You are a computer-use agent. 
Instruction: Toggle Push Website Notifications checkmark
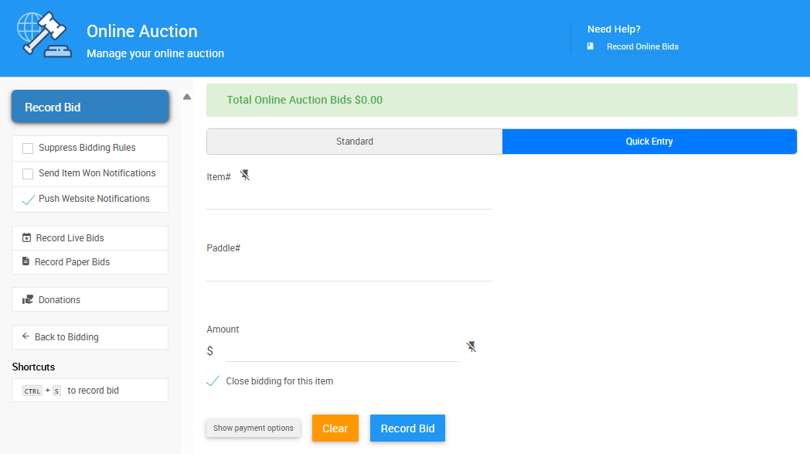(29, 200)
